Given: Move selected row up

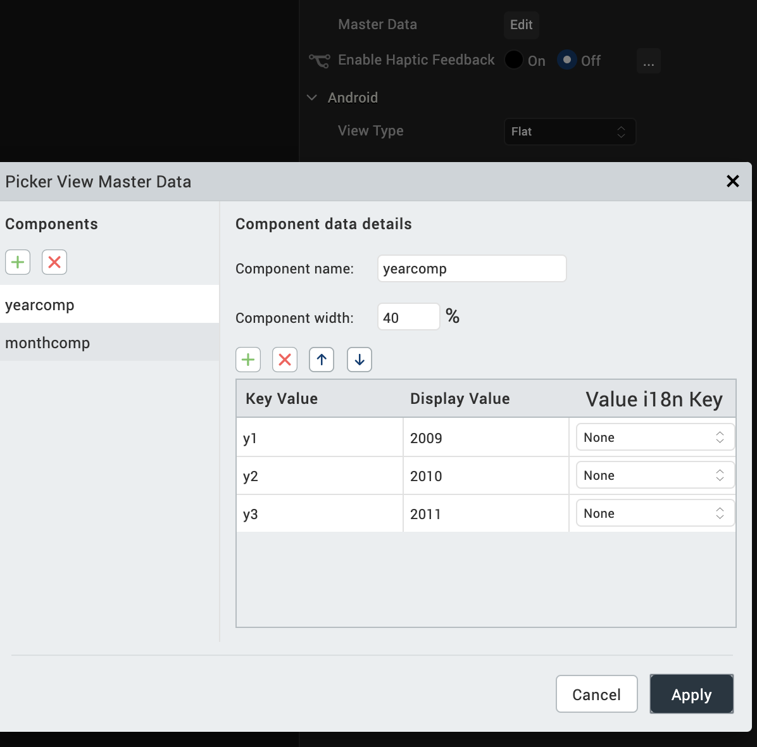Looking at the screenshot, I should coord(322,360).
